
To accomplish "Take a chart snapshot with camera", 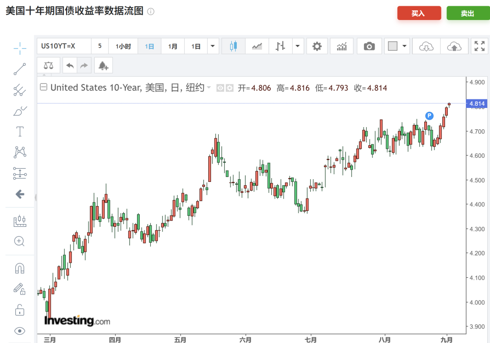I will (x=369, y=46).
